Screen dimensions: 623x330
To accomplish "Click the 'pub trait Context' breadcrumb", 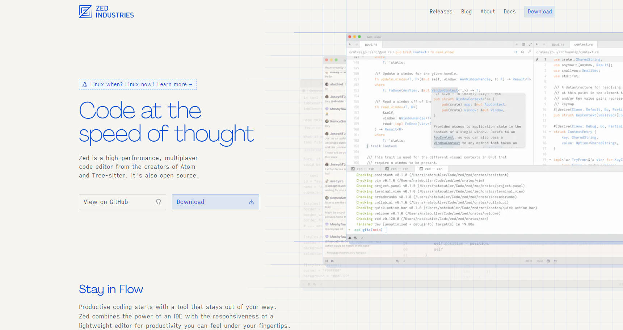I will [411, 52].
